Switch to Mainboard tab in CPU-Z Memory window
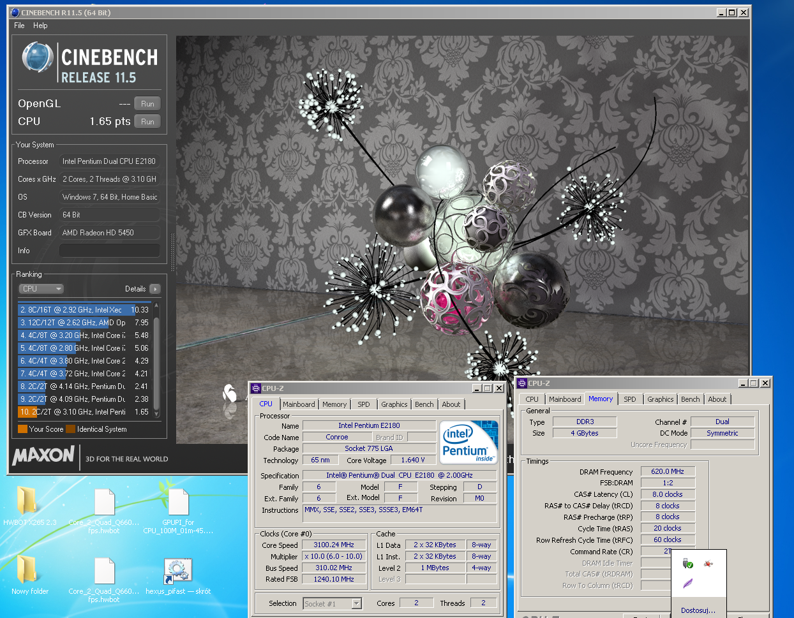 tap(566, 399)
